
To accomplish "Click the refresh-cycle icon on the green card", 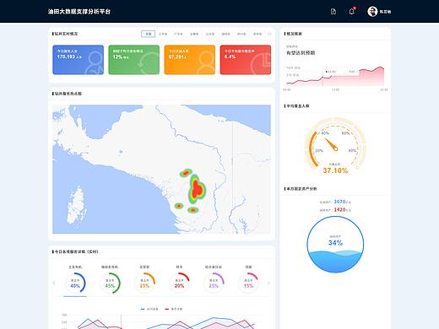I will point(148,63).
